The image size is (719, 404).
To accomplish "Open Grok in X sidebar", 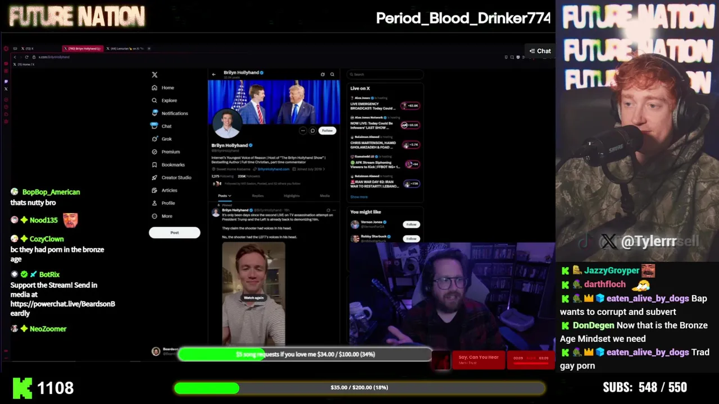I will pos(162,139).
